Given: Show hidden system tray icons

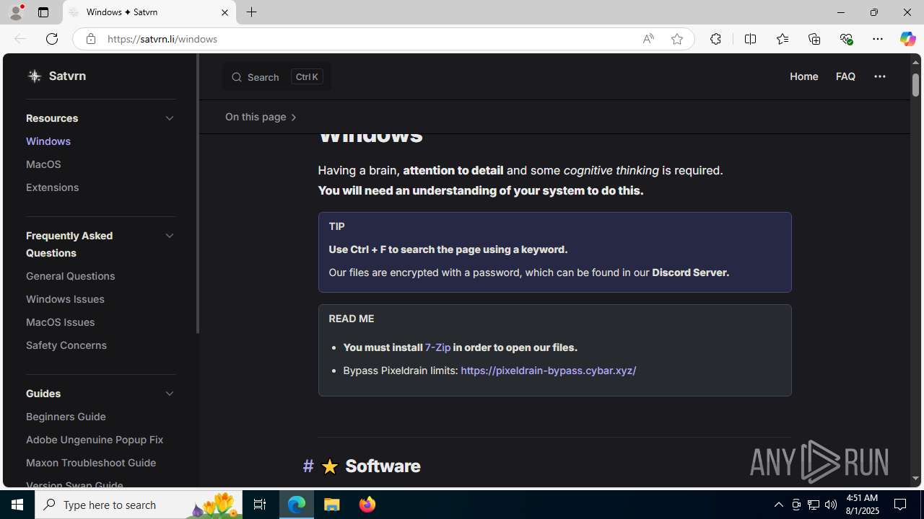Looking at the screenshot, I should 778,505.
